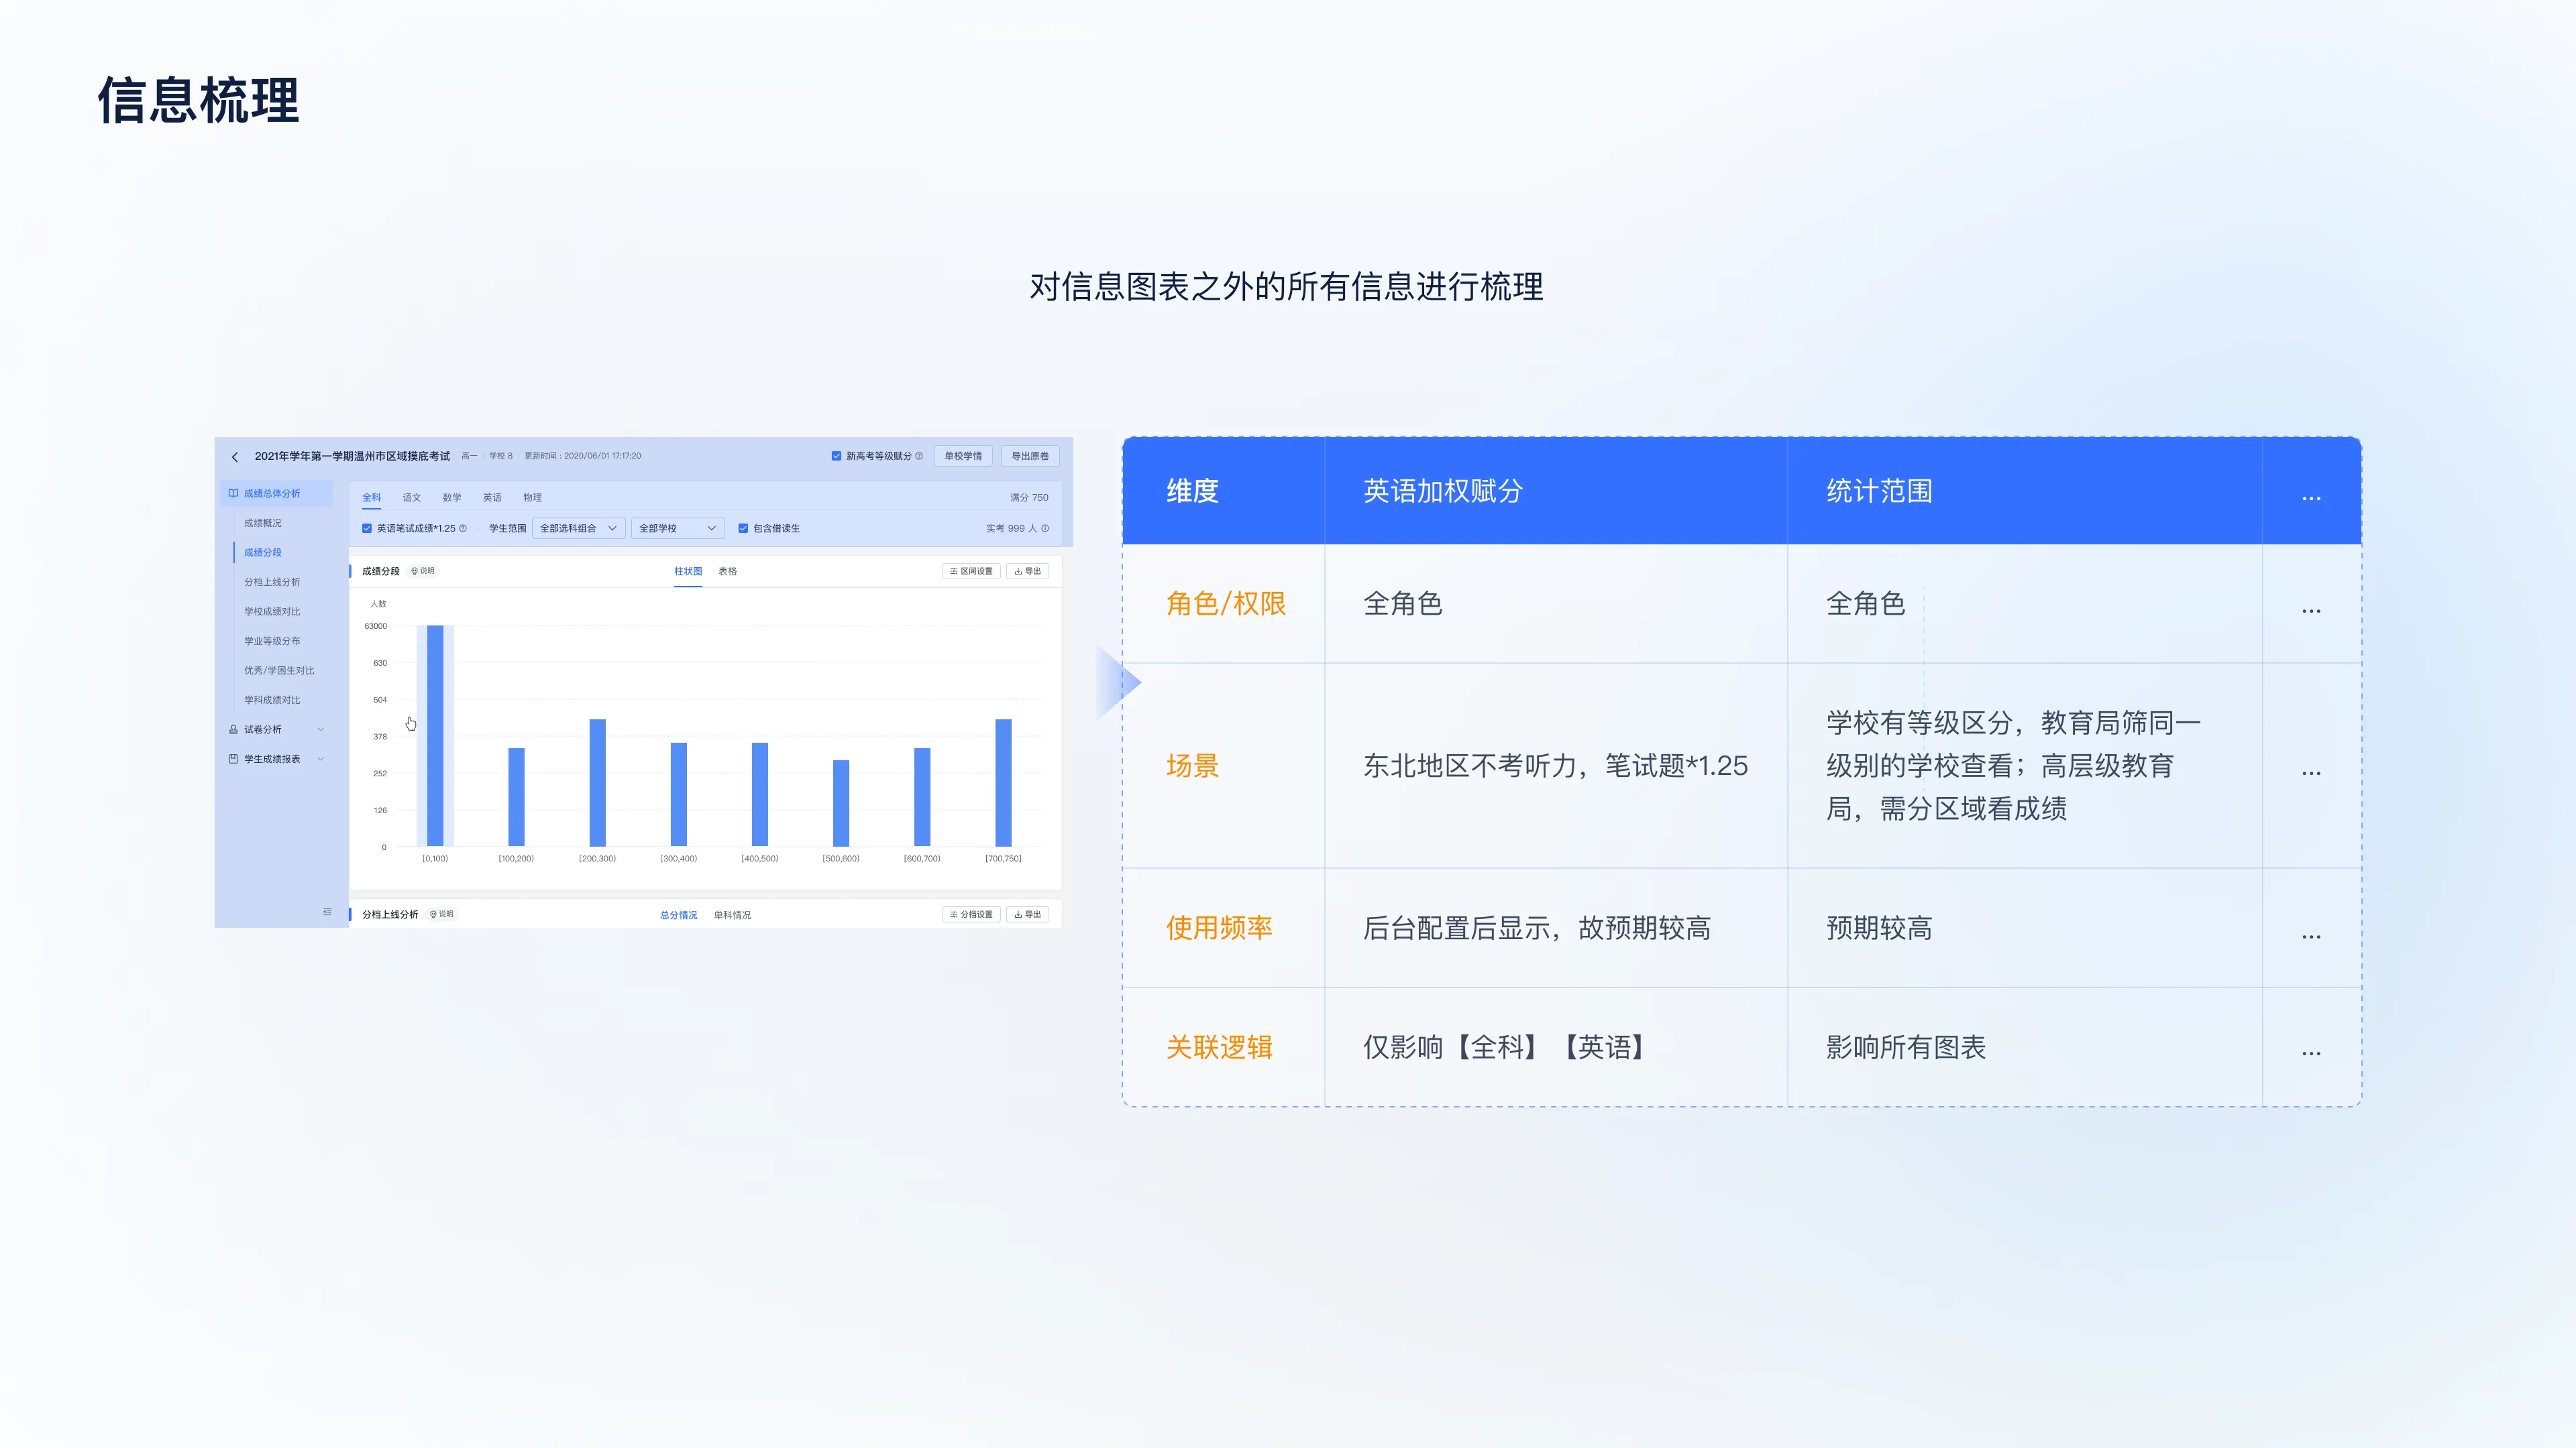Click the 使用频率 row label
2576x1448 pixels.
pos(1219,927)
